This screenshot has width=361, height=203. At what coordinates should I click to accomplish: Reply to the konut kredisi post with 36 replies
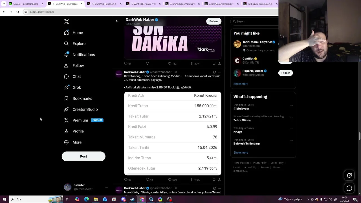point(128,180)
